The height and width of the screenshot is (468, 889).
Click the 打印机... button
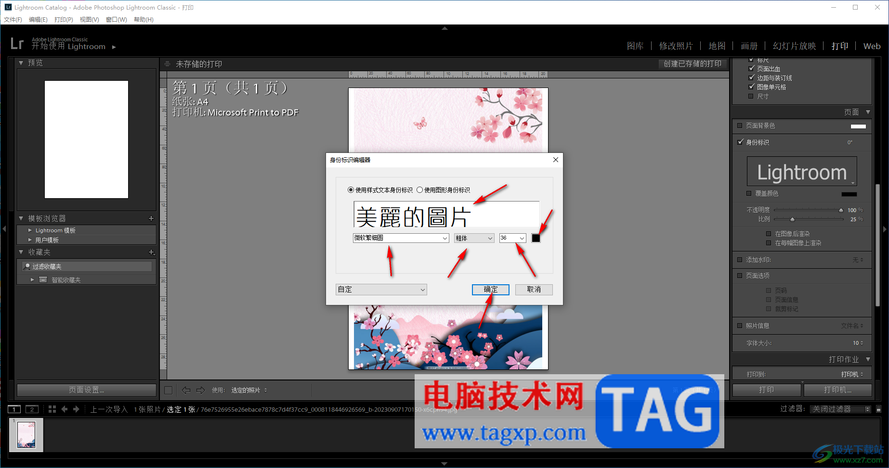(x=838, y=390)
